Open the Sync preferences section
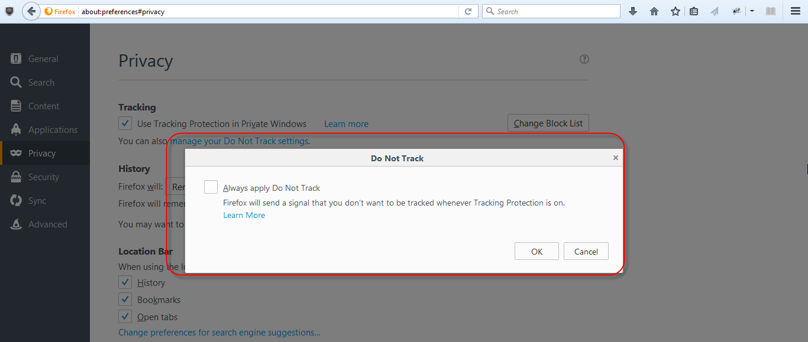The image size is (808, 342). [38, 200]
